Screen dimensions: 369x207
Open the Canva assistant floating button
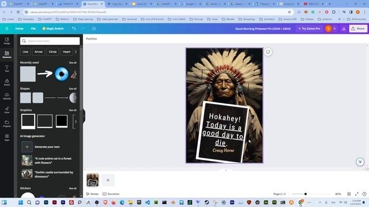pos(360,162)
